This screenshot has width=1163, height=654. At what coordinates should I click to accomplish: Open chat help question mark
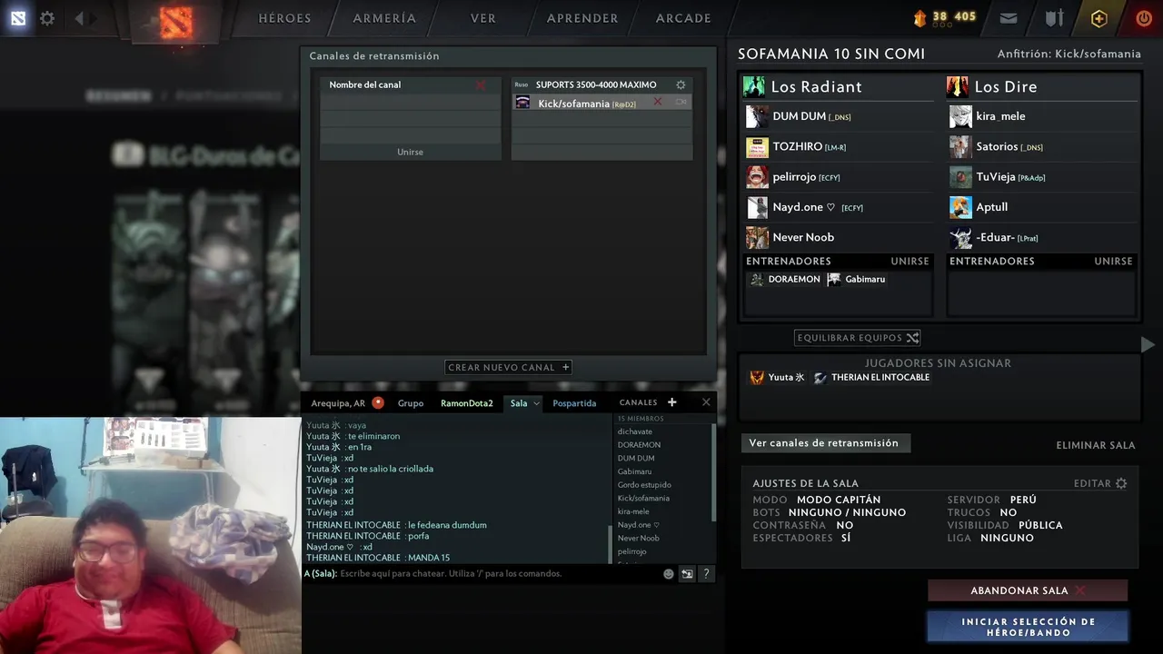point(706,574)
